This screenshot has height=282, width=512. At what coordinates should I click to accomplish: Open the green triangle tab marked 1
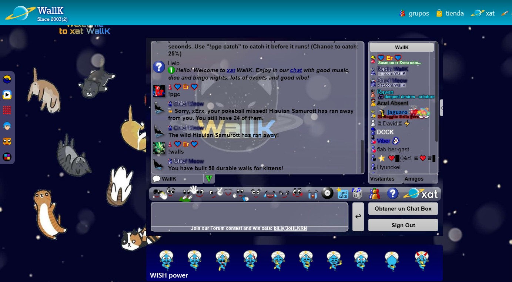(209, 179)
